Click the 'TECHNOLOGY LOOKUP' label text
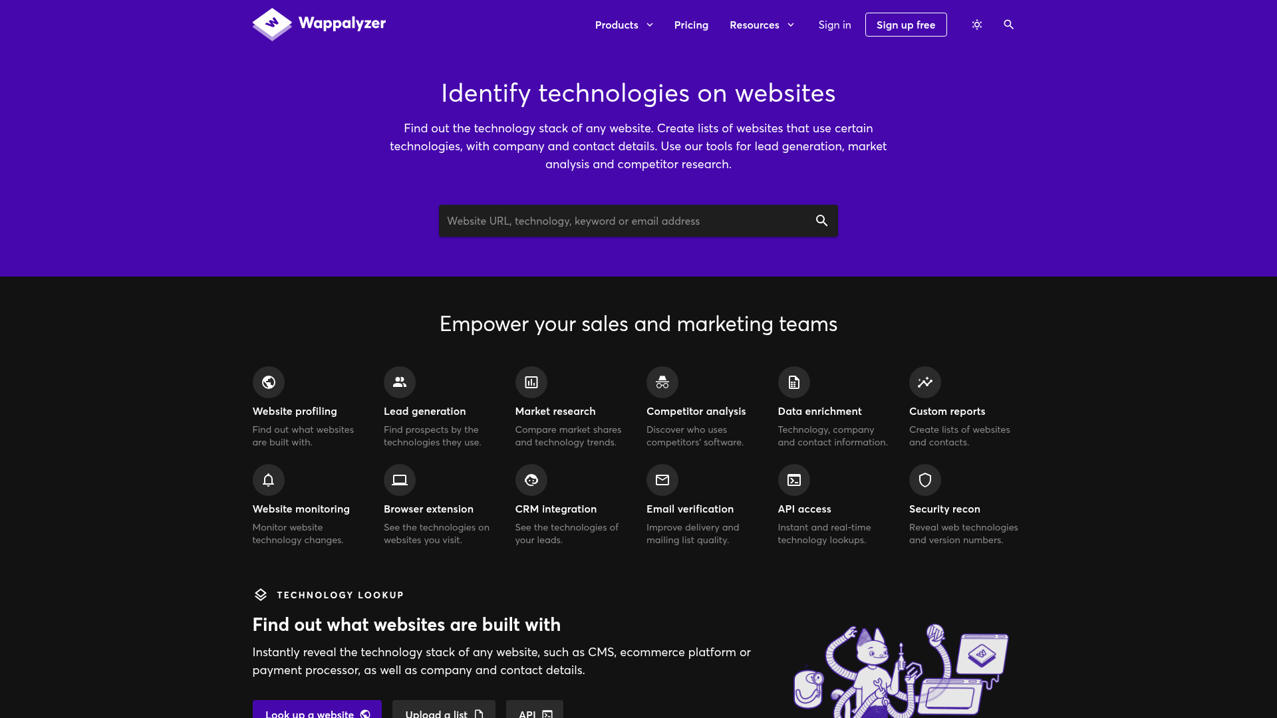Viewport: 1277px width, 718px height. coord(341,595)
